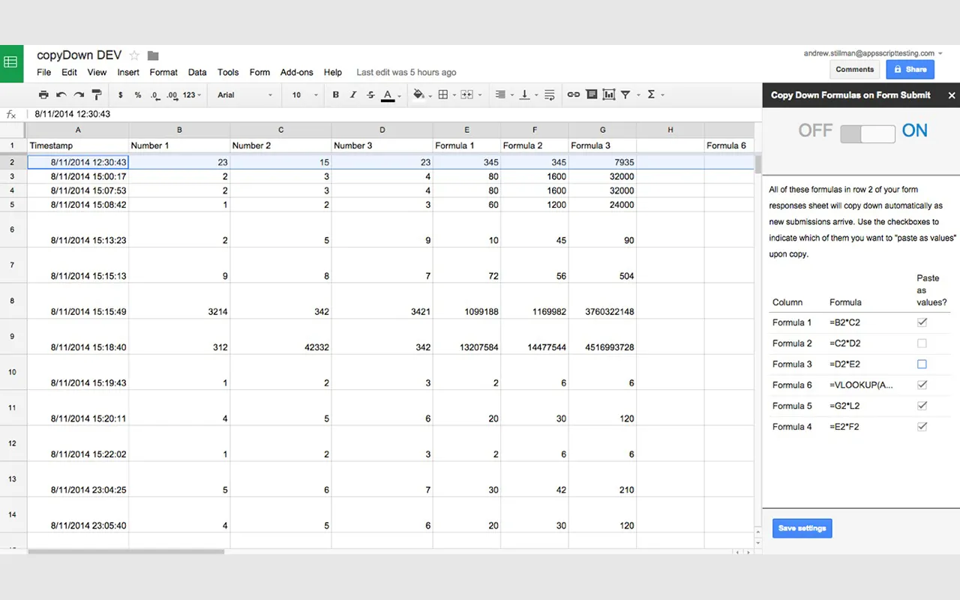This screenshot has width=960, height=600.
Task: Open account menu arrow beside email
Action: coord(940,54)
